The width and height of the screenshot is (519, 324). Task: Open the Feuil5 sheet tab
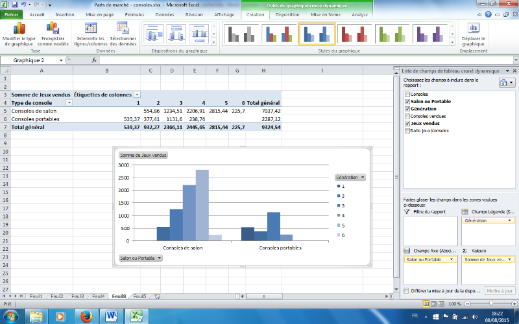pyautogui.click(x=139, y=296)
